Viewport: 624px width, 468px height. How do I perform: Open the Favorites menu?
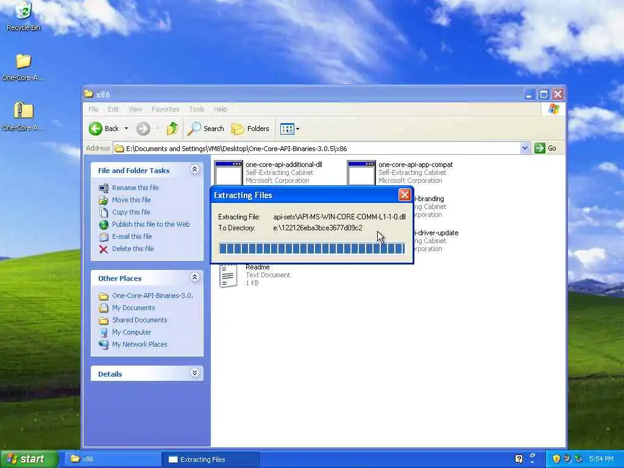coord(165,109)
